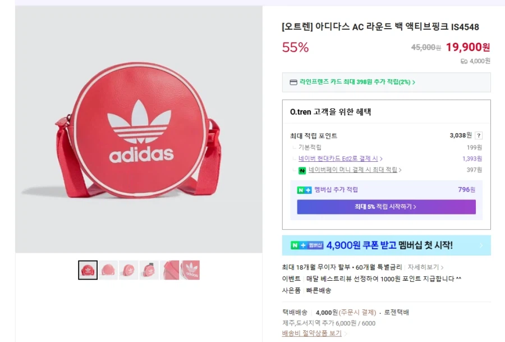
Task: Click the green Naver Pay icon beside 네이버페이 머니 결제
Action: coord(301,170)
